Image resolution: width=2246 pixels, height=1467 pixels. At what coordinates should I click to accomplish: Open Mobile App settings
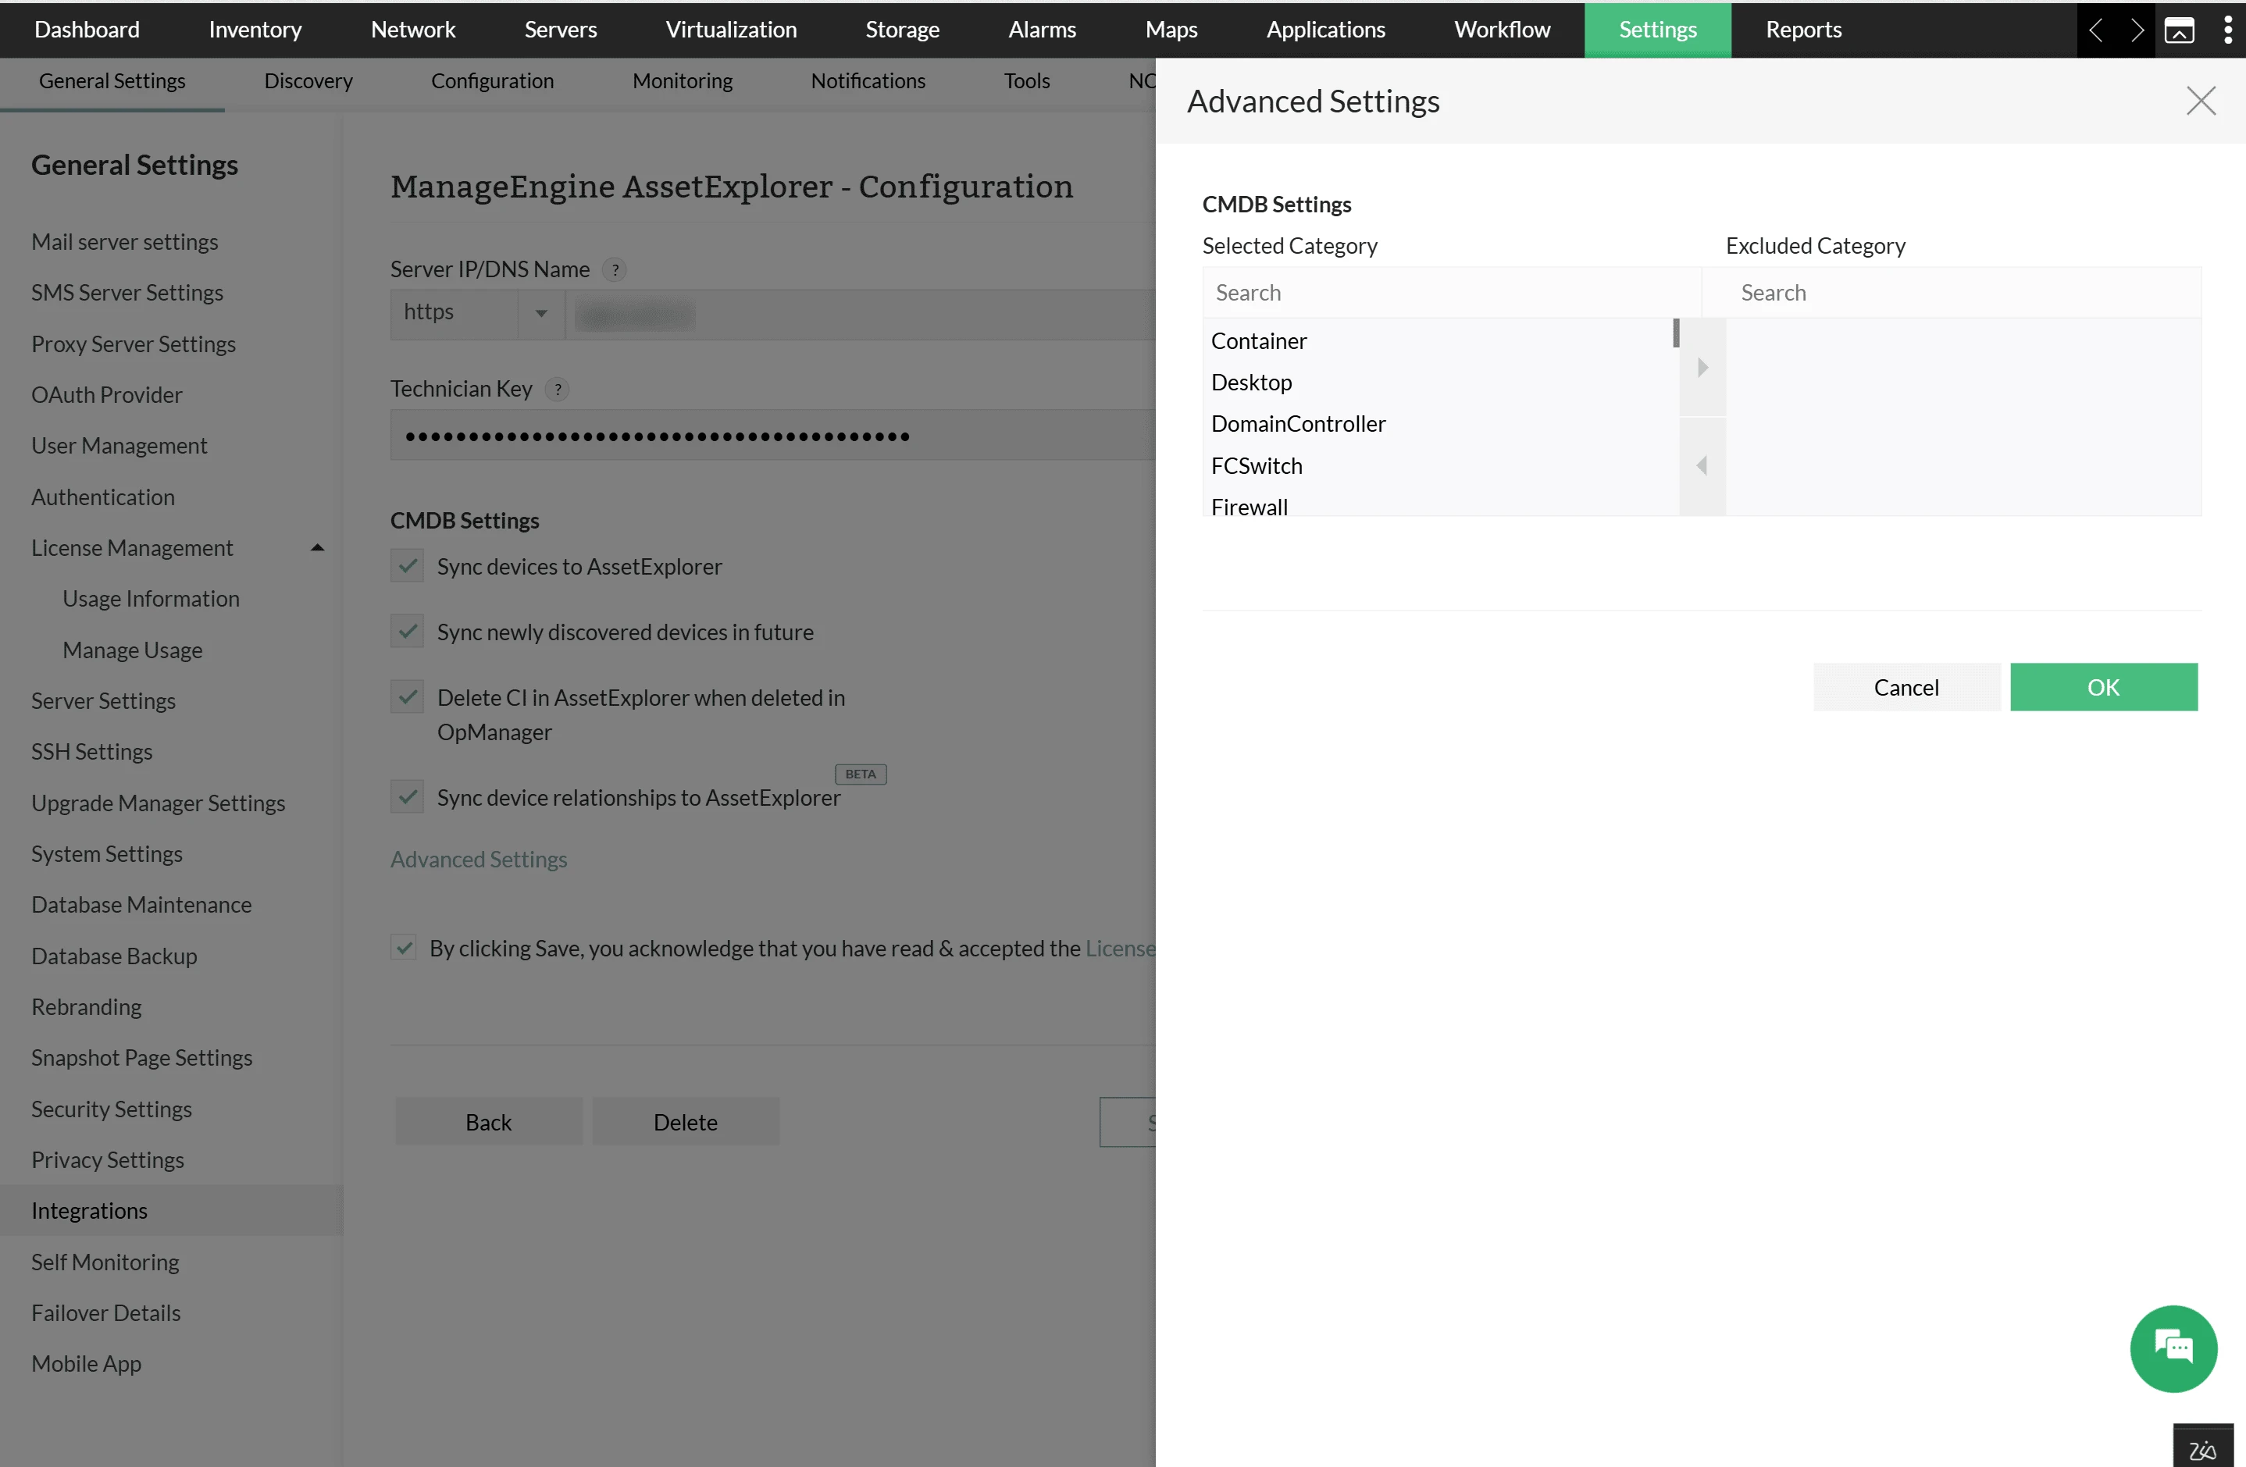86,1363
